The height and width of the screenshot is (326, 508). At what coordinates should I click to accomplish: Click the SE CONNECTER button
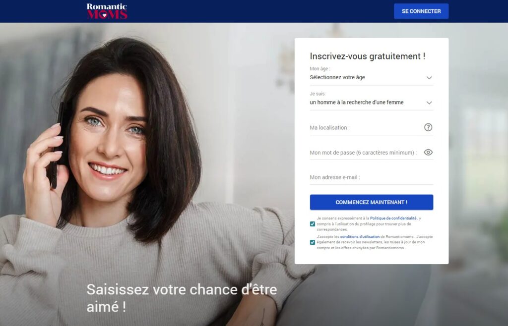coord(421,11)
